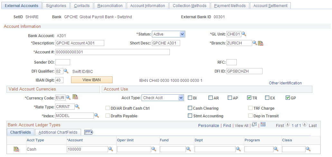Image resolution: width=332 pixels, height=157 pixels.
Task: Click the Rate Type field showing CRRNT
Action: click(65, 107)
